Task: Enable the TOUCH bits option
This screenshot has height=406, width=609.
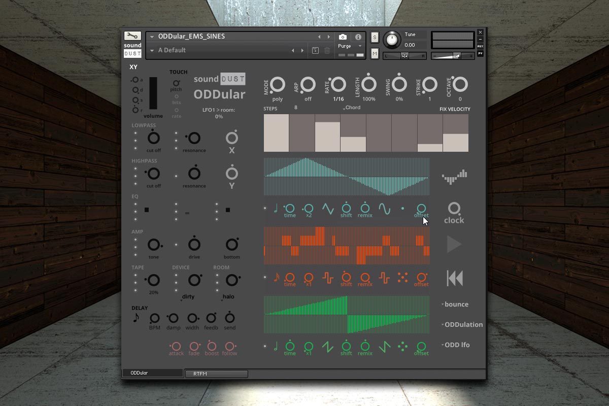Action: [x=177, y=96]
